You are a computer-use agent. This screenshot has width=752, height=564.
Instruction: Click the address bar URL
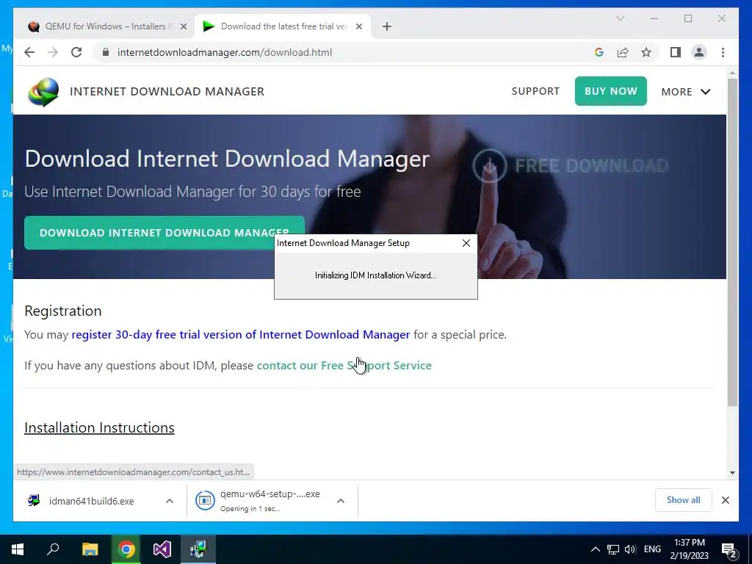tap(225, 52)
